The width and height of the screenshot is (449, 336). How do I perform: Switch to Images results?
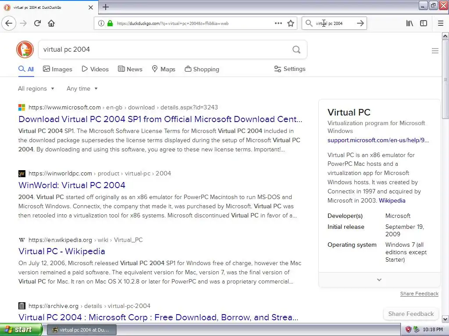57,69
